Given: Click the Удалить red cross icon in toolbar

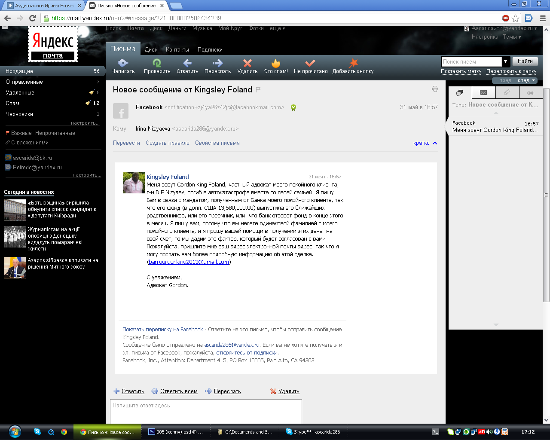Looking at the screenshot, I should [x=247, y=64].
